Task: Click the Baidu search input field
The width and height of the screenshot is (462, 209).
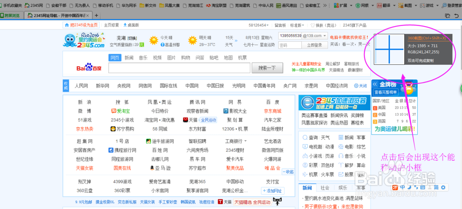Action: click(179, 68)
